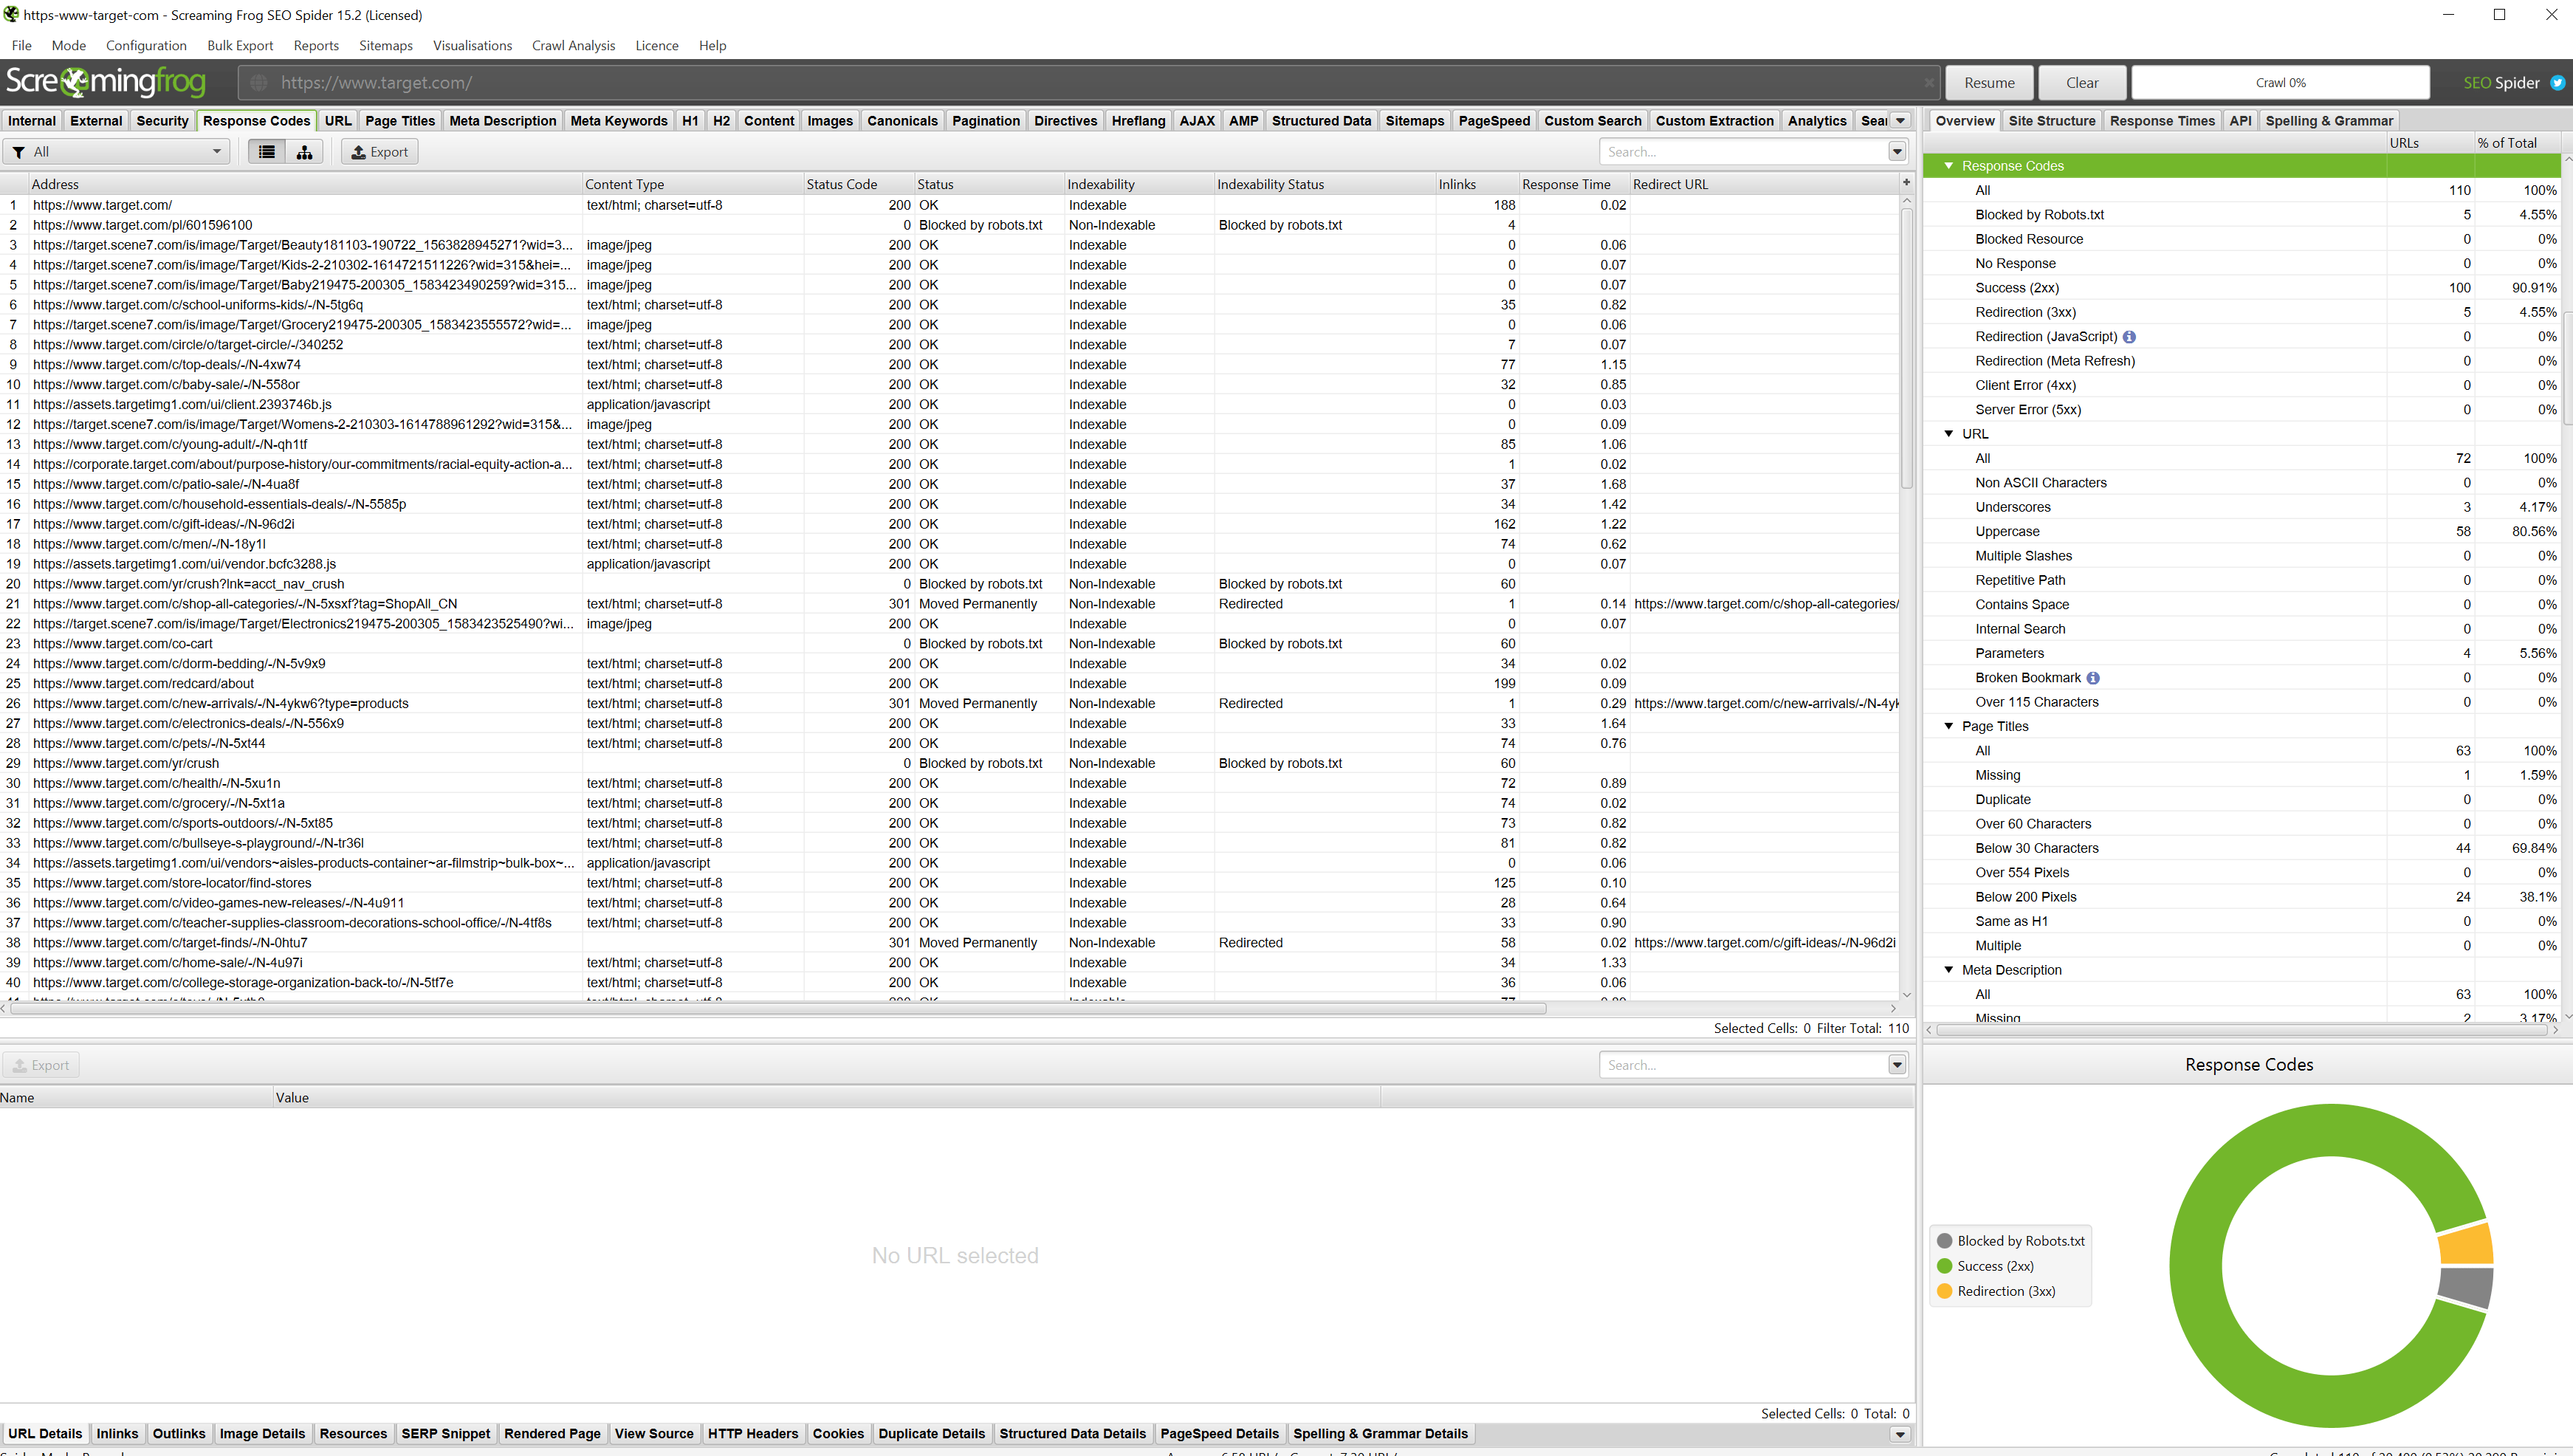The width and height of the screenshot is (2573, 1456).
Task: Open the HTTP Headers bottom tab
Action: [753, 1434]
